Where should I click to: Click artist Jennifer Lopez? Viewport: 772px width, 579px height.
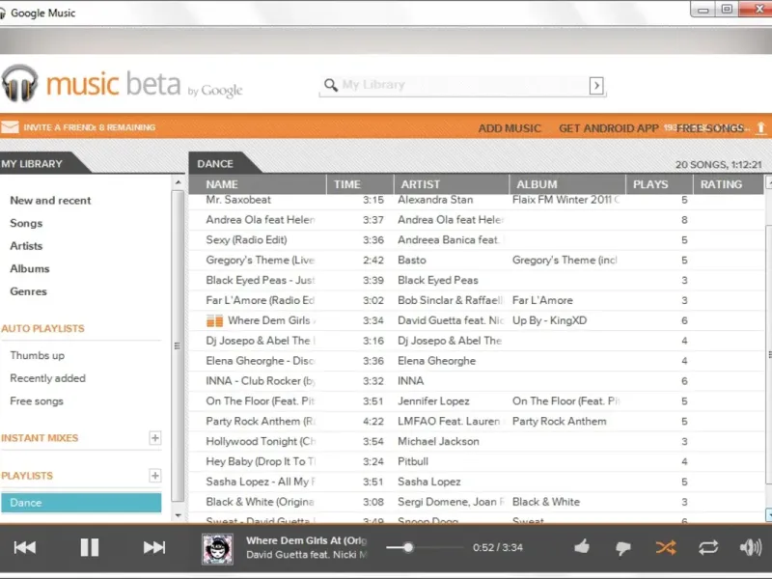point(433,401)
